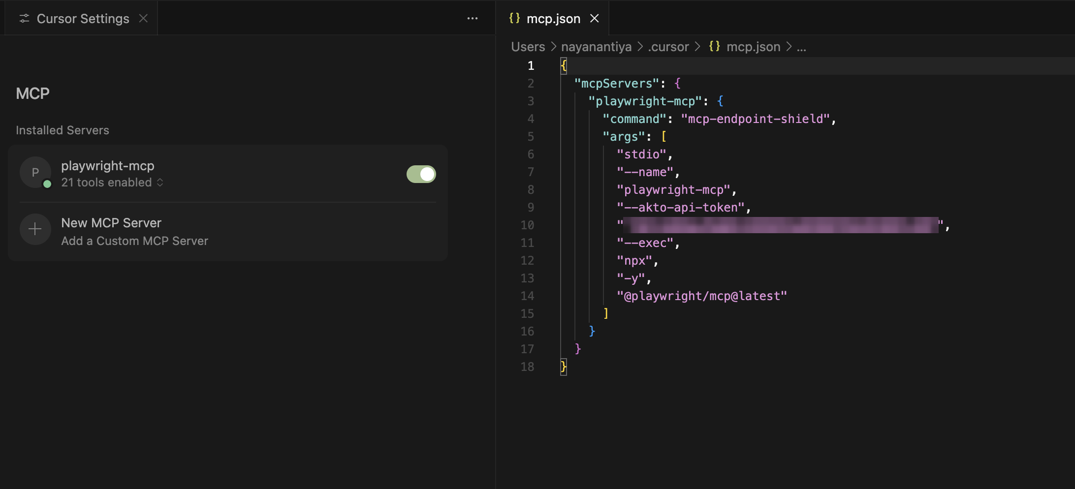Expand the 21 tools enabled list
This screenshot has width=1075, height=489.
(112, 183)
